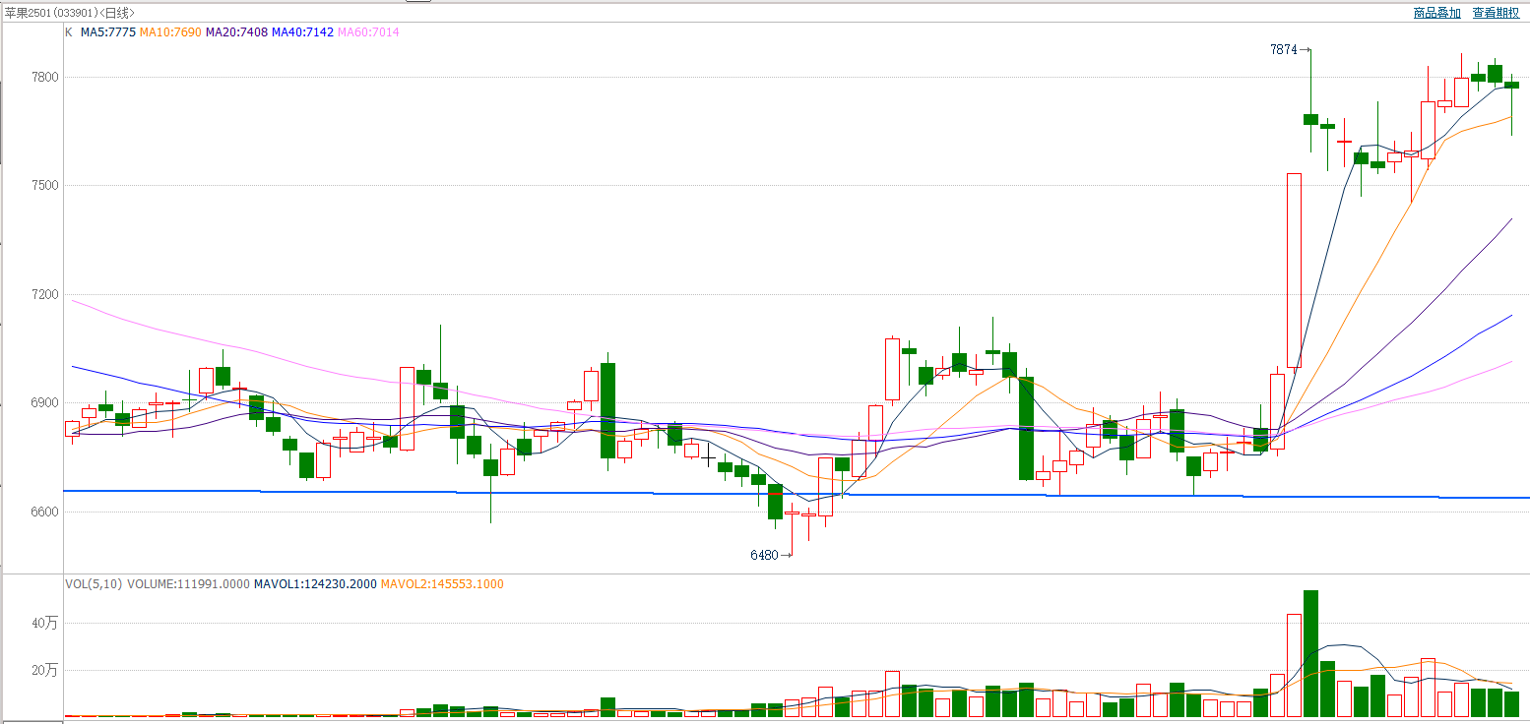This screenshot has height=724, width=1530.
Task: Select the tall red limit-up candle near 7500
Action: click(1294, 271)
